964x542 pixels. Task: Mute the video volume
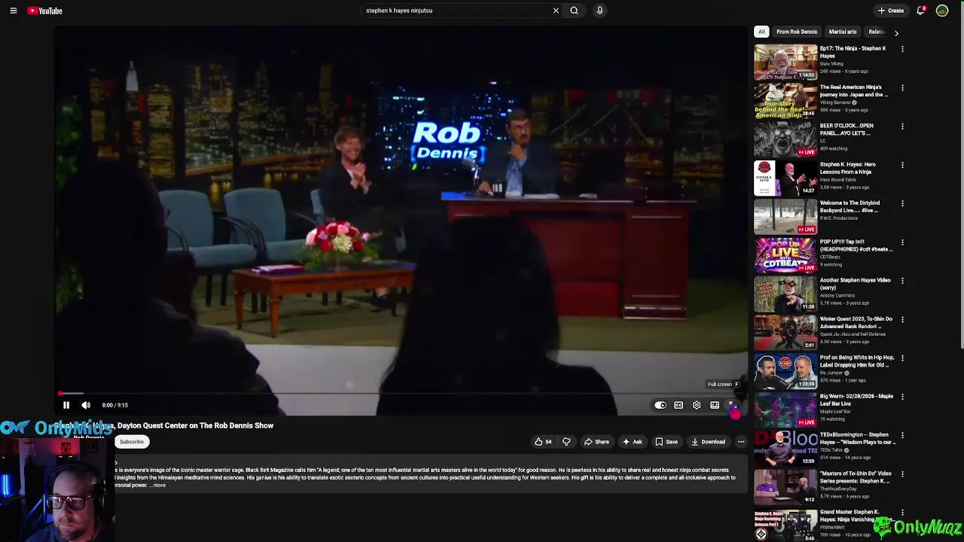86,405
